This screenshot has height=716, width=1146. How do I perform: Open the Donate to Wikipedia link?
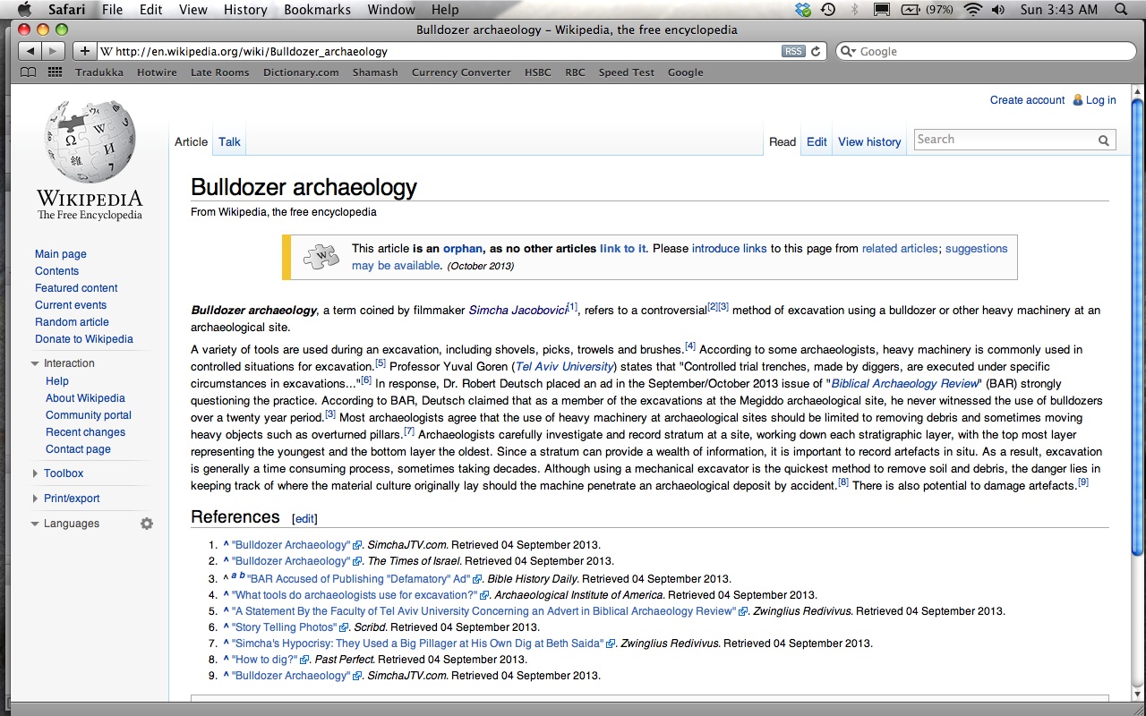pos(84,339)
